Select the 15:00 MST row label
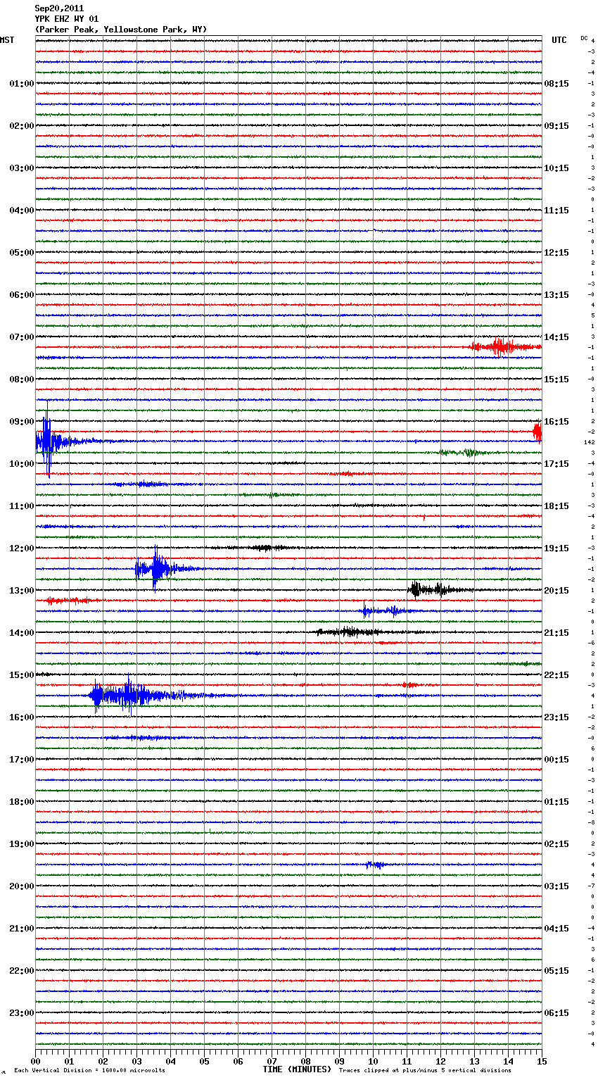 [x=22, y=675]
